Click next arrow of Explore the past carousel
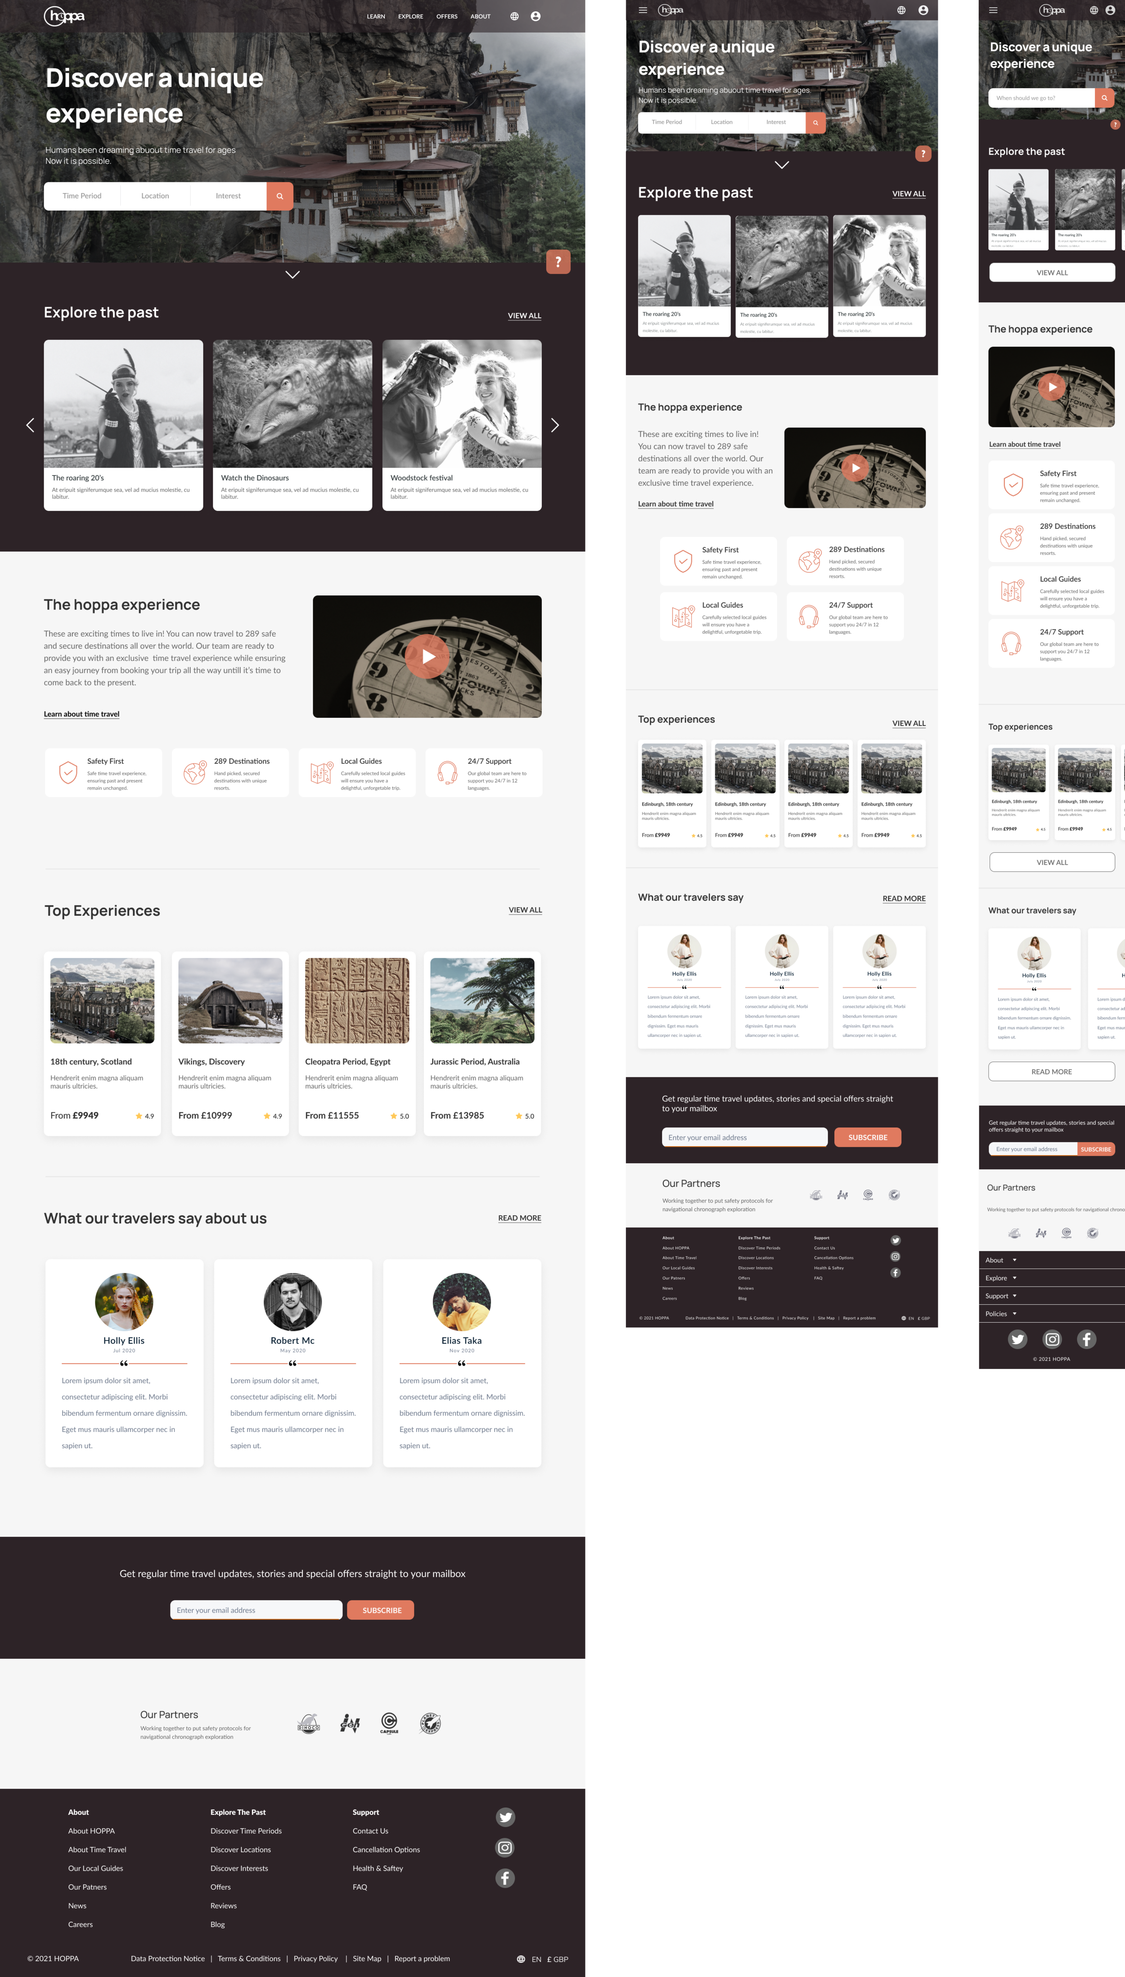The image size is (1125, 1977). click(555, 425)
